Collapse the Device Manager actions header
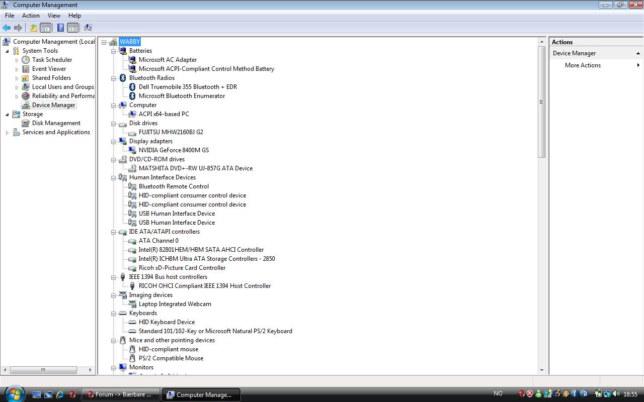Screen dimensions: 644x402 [x=638, y=53]
